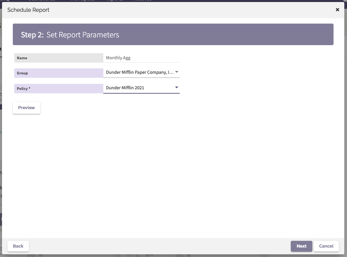Click the Policy label field

tap(59, 88)
